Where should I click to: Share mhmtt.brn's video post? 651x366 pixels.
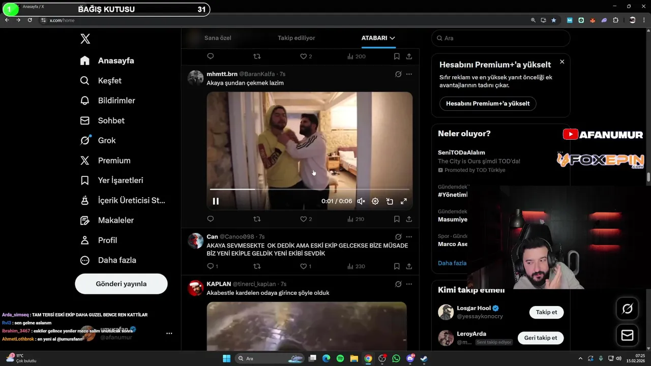pos(409,219)
